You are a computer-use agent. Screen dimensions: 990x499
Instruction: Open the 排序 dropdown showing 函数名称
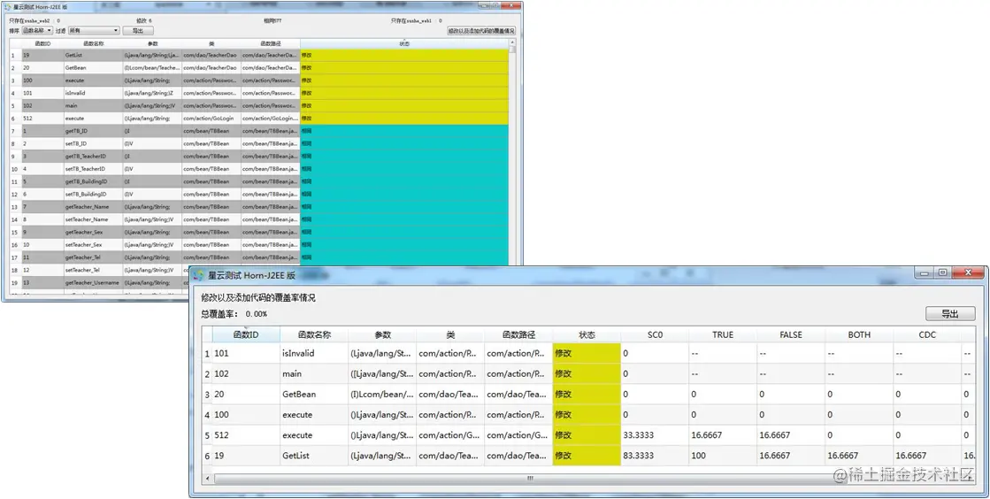[37, 30]
